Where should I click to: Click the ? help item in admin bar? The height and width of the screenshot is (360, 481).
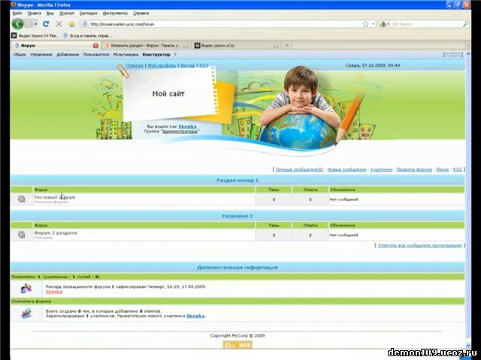click(175, 55)
